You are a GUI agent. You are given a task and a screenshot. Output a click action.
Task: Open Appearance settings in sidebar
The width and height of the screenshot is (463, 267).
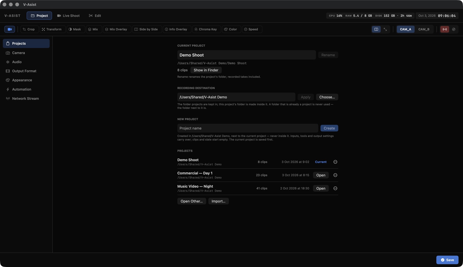click(x=26, y=80)
